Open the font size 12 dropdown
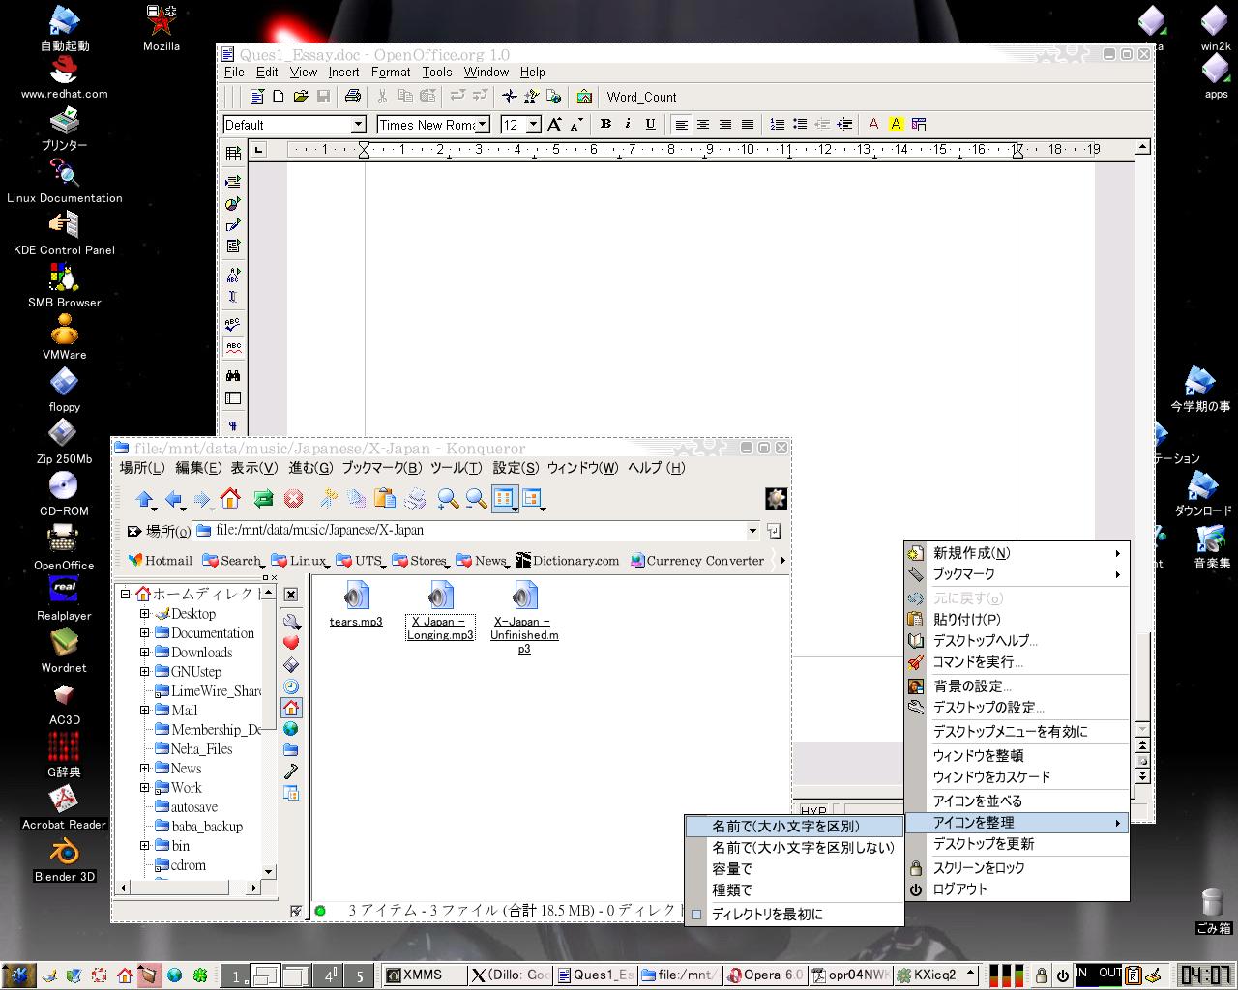1238x990 pixels. point(533,125)
